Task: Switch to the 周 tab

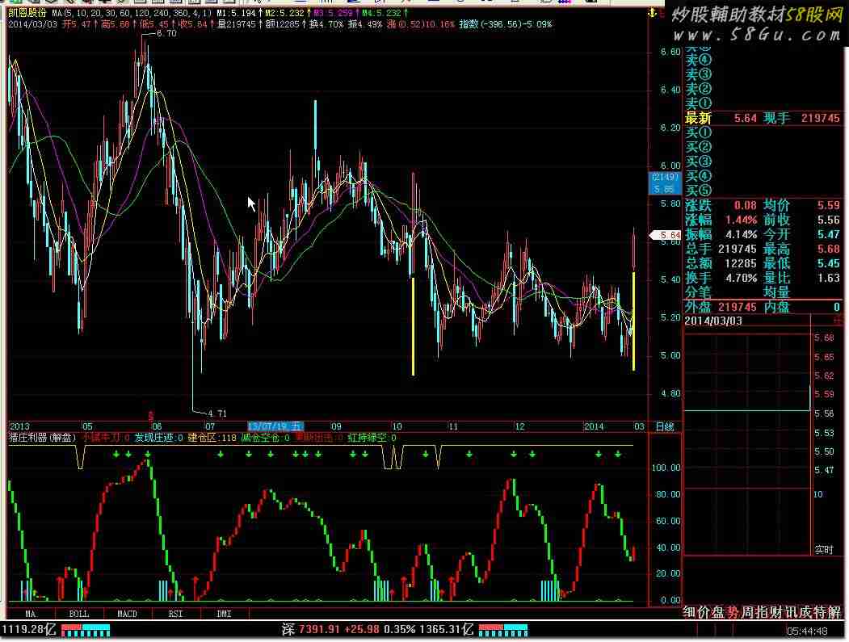Action: [x=748, y=612]
